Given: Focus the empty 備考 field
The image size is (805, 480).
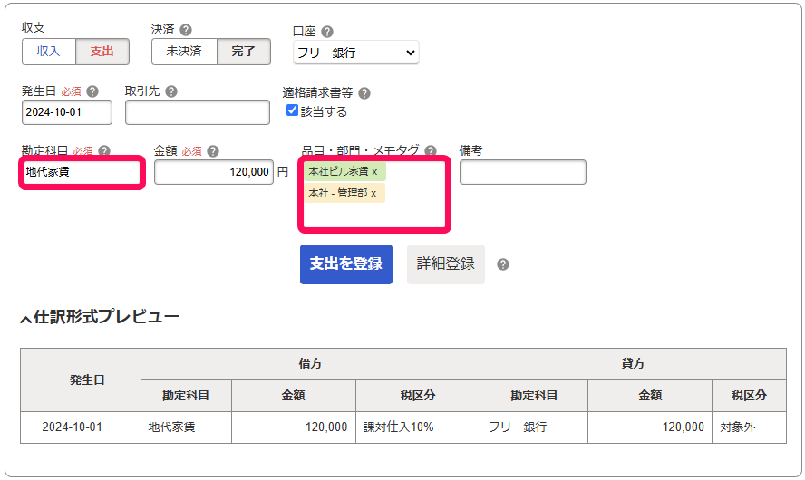Looking at the screenshot, I should (523, 172).
